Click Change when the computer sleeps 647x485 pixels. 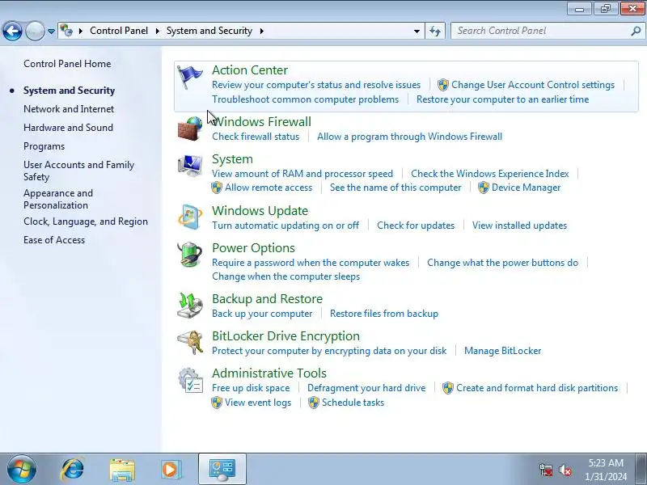coord(286,276)
